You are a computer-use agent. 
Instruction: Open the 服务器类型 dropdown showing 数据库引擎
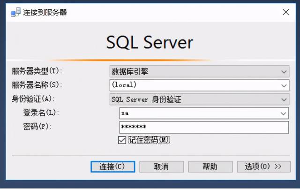tap(199, 72)
